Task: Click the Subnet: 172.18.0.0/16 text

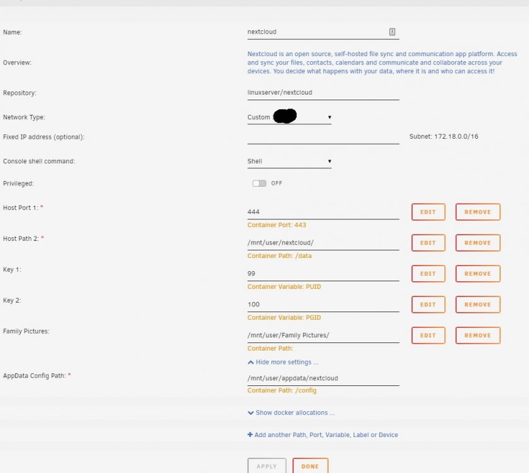Action: tap(444, 137)
